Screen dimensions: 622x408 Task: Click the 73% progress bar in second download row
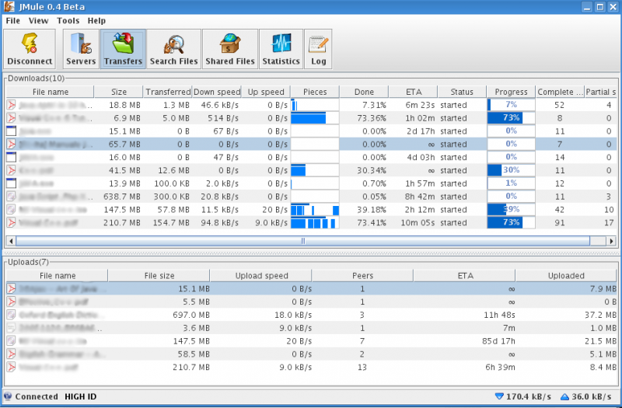pos(511,118)
